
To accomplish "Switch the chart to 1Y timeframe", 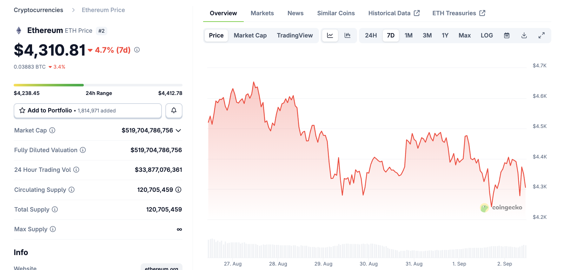I will tap(445, 35).
